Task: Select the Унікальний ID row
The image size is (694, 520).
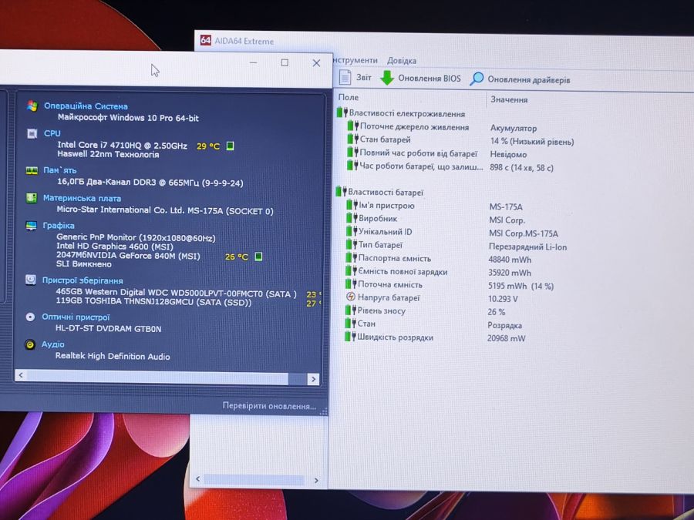Action: click(x=453, y=233)
